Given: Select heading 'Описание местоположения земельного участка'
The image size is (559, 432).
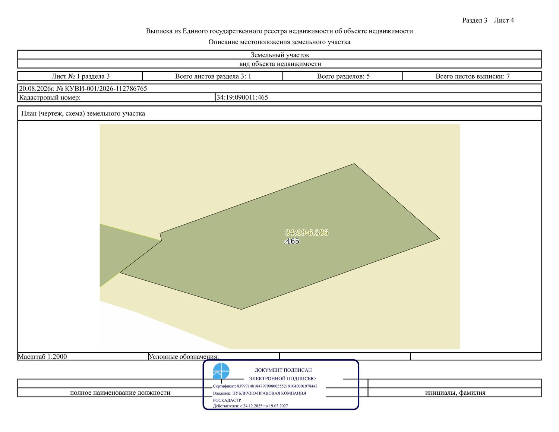Looking at the screenshot, I should coord(279,42).
